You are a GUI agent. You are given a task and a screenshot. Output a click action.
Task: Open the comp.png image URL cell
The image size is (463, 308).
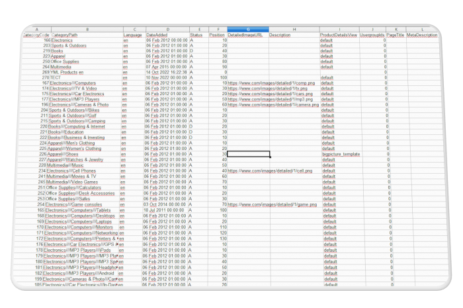271,83
